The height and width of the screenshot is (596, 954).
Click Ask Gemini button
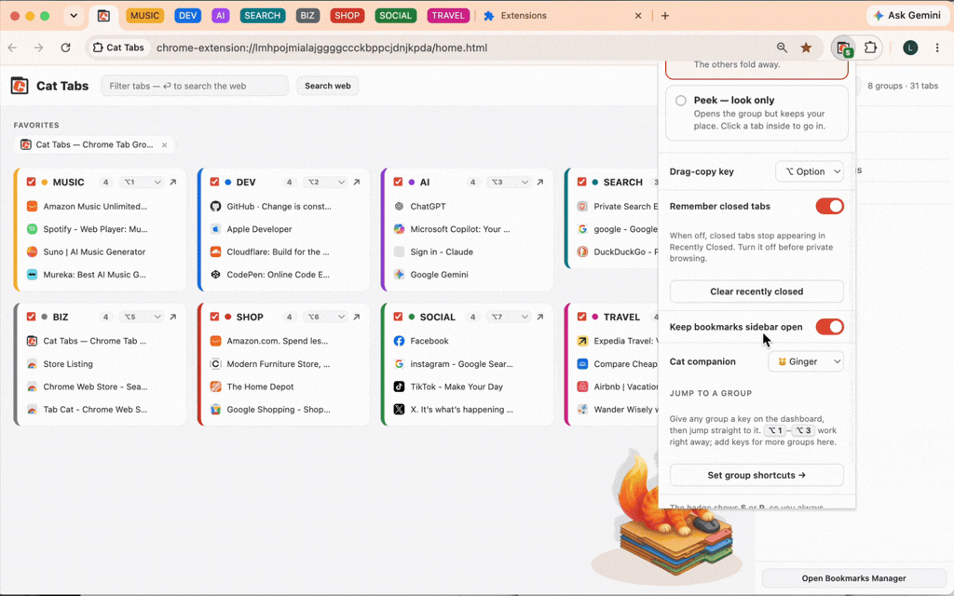(x=906, y=16)
